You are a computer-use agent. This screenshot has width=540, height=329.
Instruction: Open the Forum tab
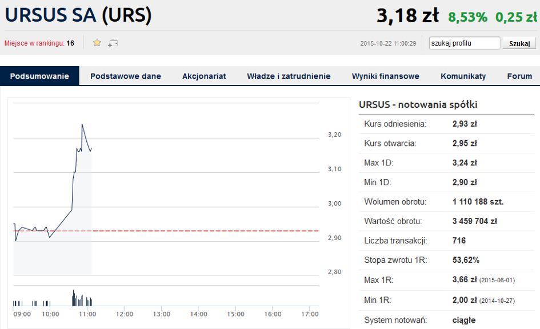click(x=519, y=76)
